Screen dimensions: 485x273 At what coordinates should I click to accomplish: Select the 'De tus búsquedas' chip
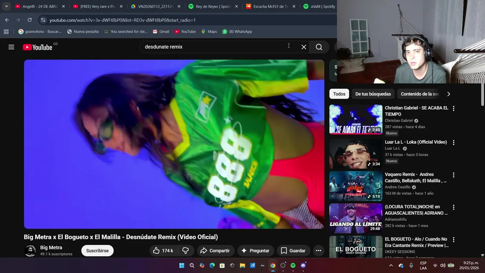(x=373, y=94)
